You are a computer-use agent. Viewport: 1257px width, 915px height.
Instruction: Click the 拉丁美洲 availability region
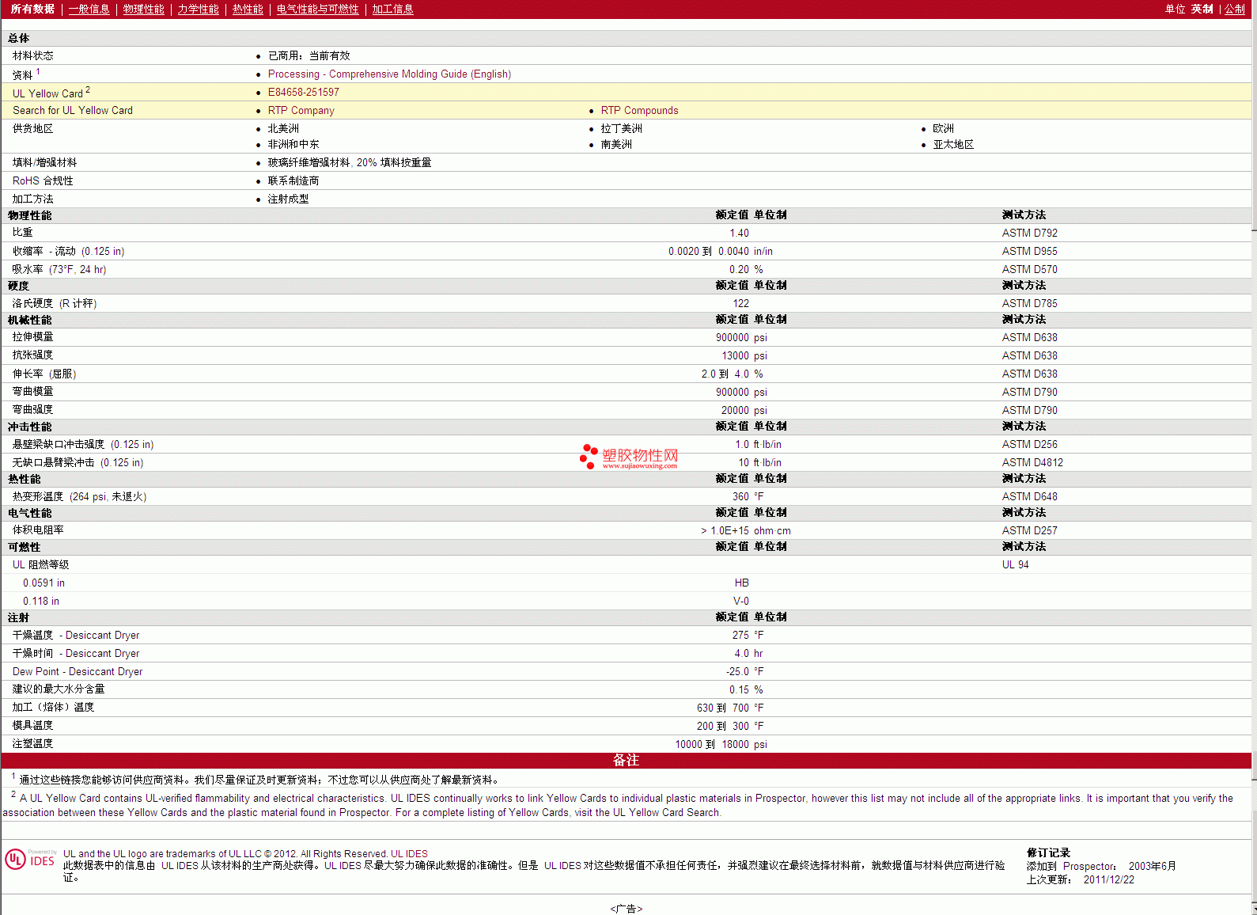click(x=621, y=128)
